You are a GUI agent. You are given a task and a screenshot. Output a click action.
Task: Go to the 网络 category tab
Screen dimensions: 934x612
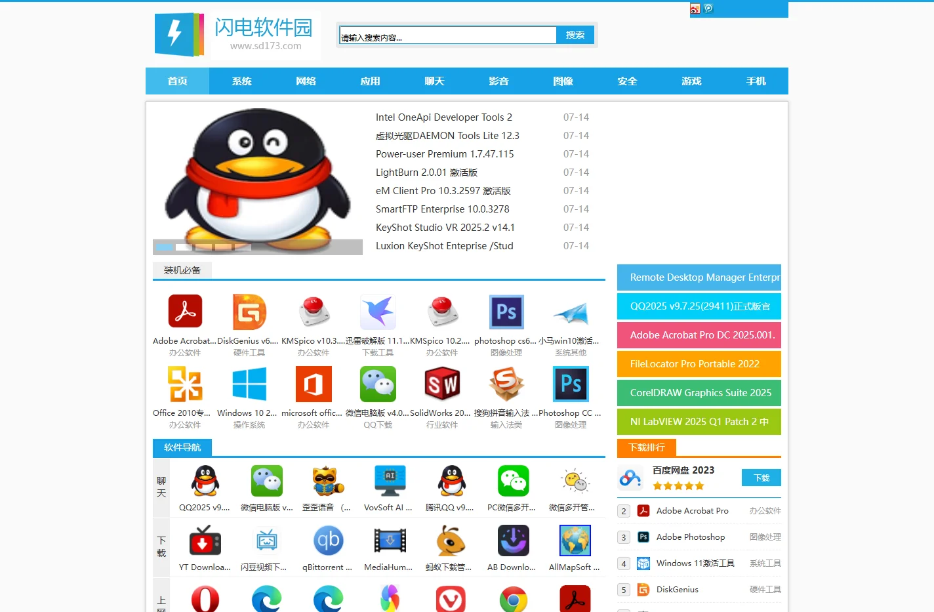coord(306,81)
